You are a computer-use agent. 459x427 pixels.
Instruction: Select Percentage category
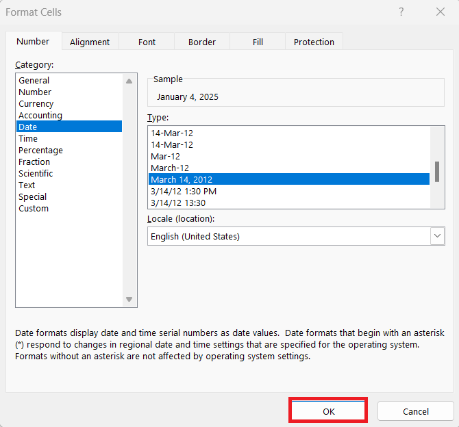point(69,150)
